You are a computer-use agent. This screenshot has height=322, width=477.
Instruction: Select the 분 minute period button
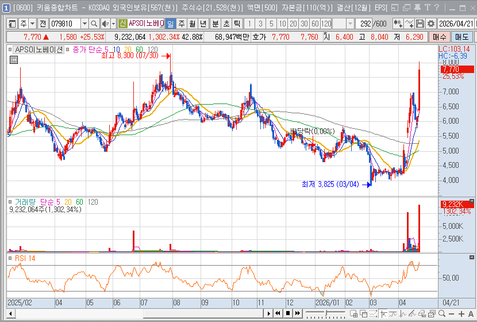click(216, 24)
